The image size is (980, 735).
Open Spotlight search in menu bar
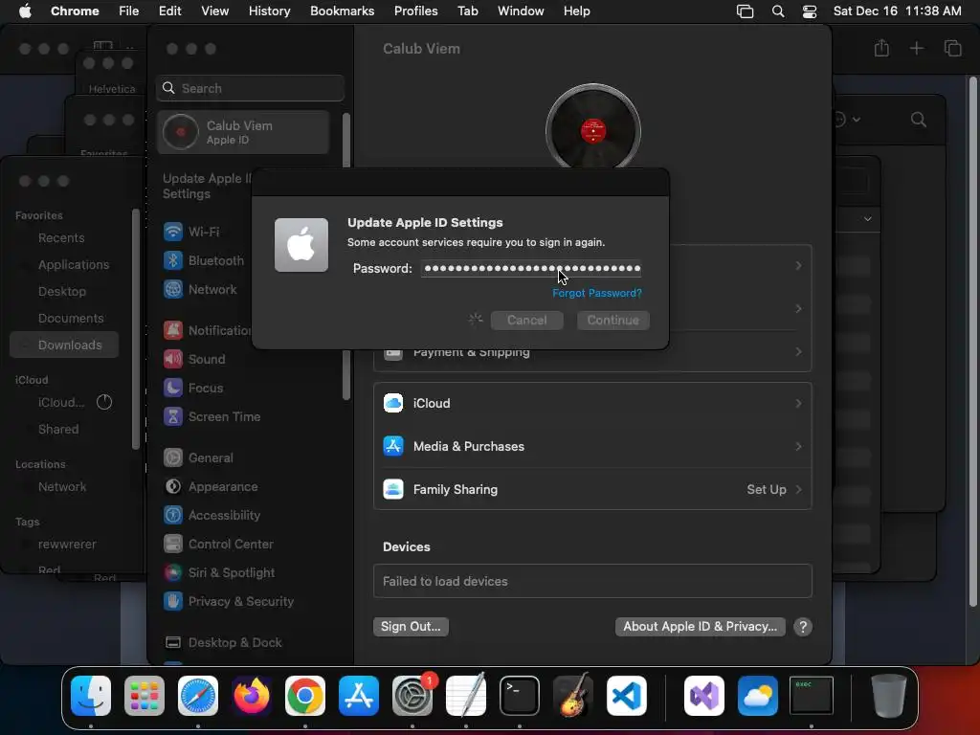point(778,11)
